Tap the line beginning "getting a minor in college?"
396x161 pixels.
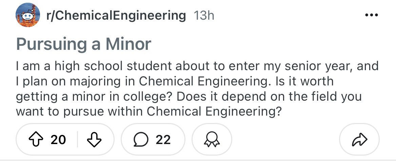(189, 97)
